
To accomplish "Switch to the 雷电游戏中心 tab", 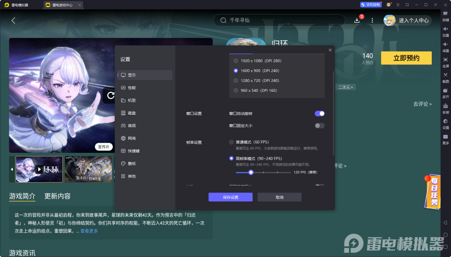I will point(63,5).
